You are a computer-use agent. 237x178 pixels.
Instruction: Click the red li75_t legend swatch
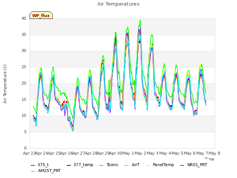[x=33, y=165]
